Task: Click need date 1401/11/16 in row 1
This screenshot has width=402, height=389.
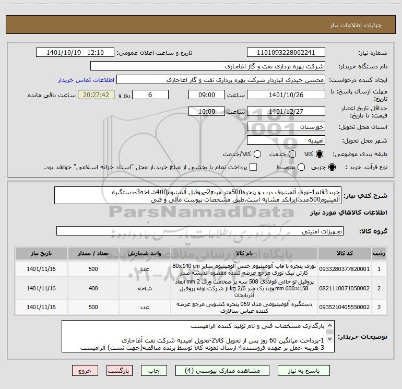Action: pyautogui.click(x=41, y=269)
